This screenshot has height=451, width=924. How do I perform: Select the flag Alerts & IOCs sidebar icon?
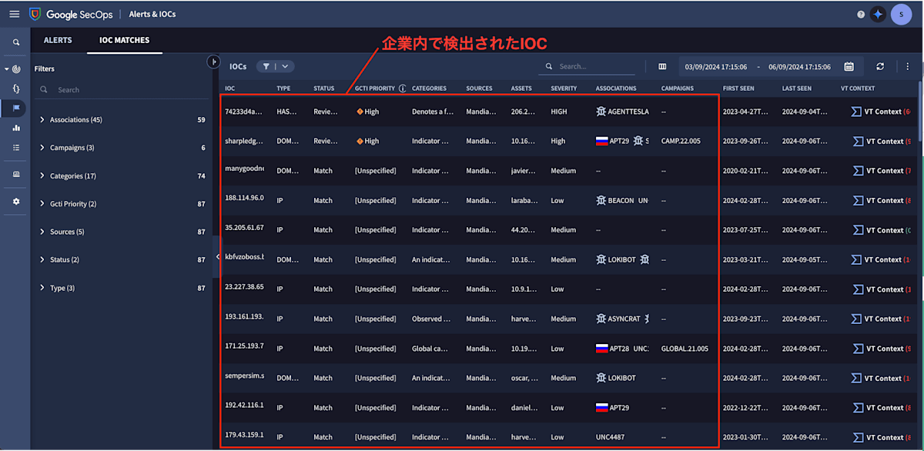pyautogui.click(x=16, y=109)
